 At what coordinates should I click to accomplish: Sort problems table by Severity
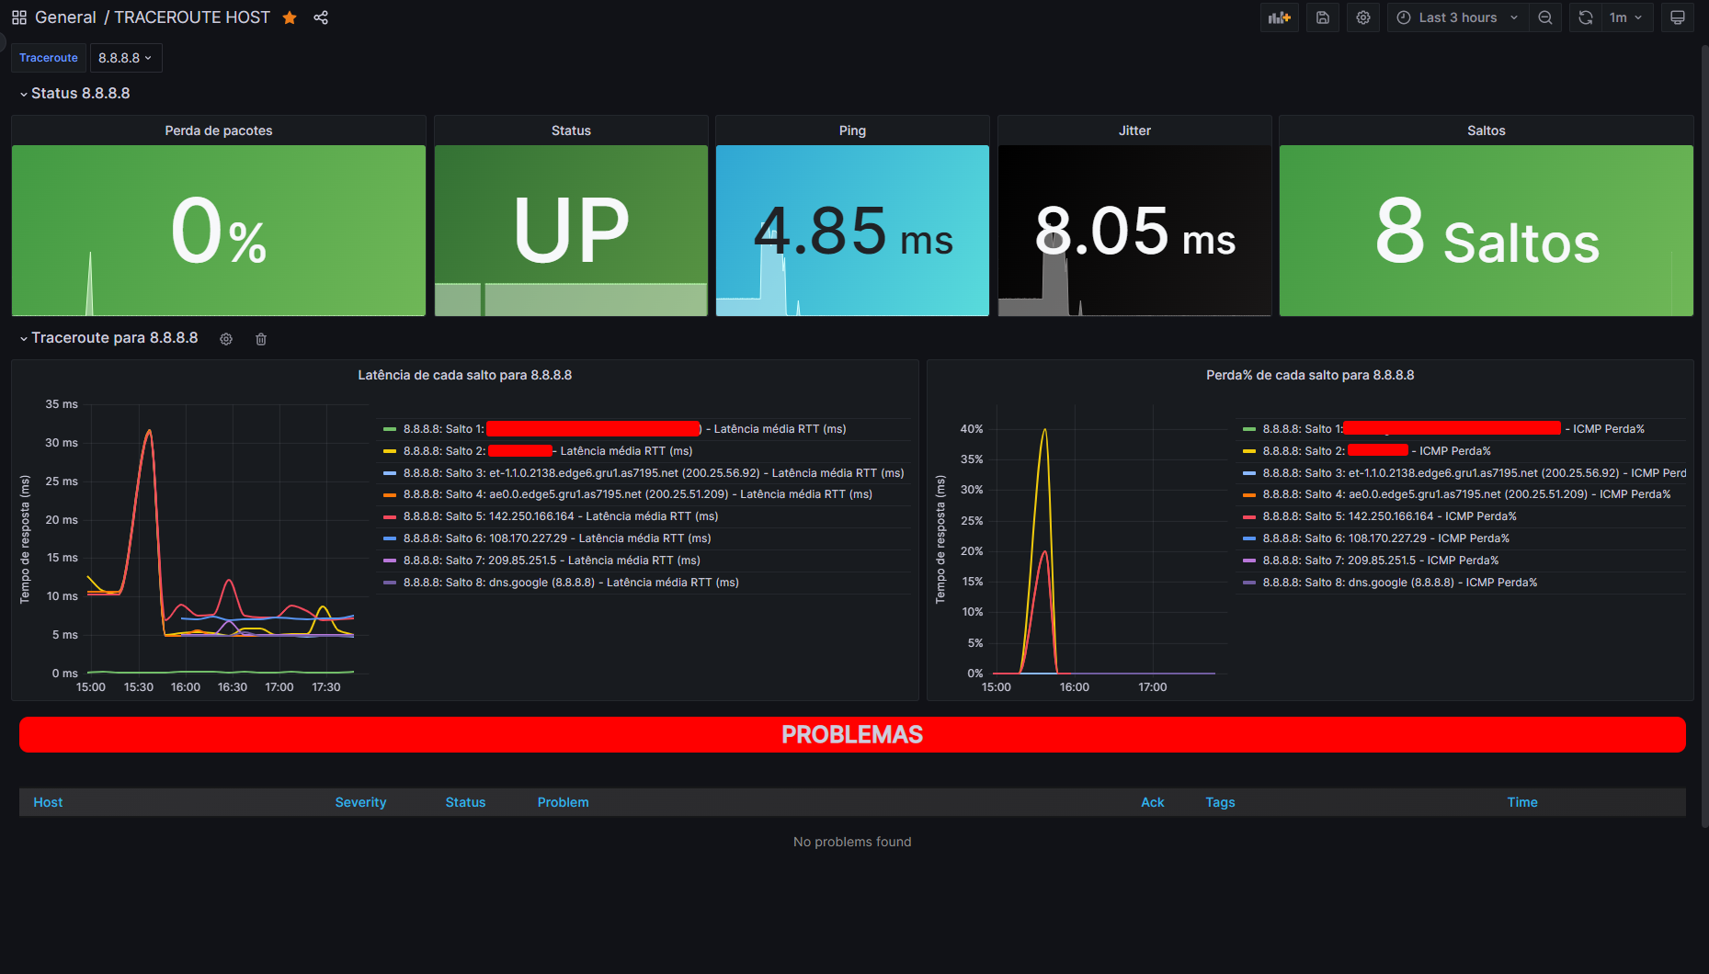[360, 802]
